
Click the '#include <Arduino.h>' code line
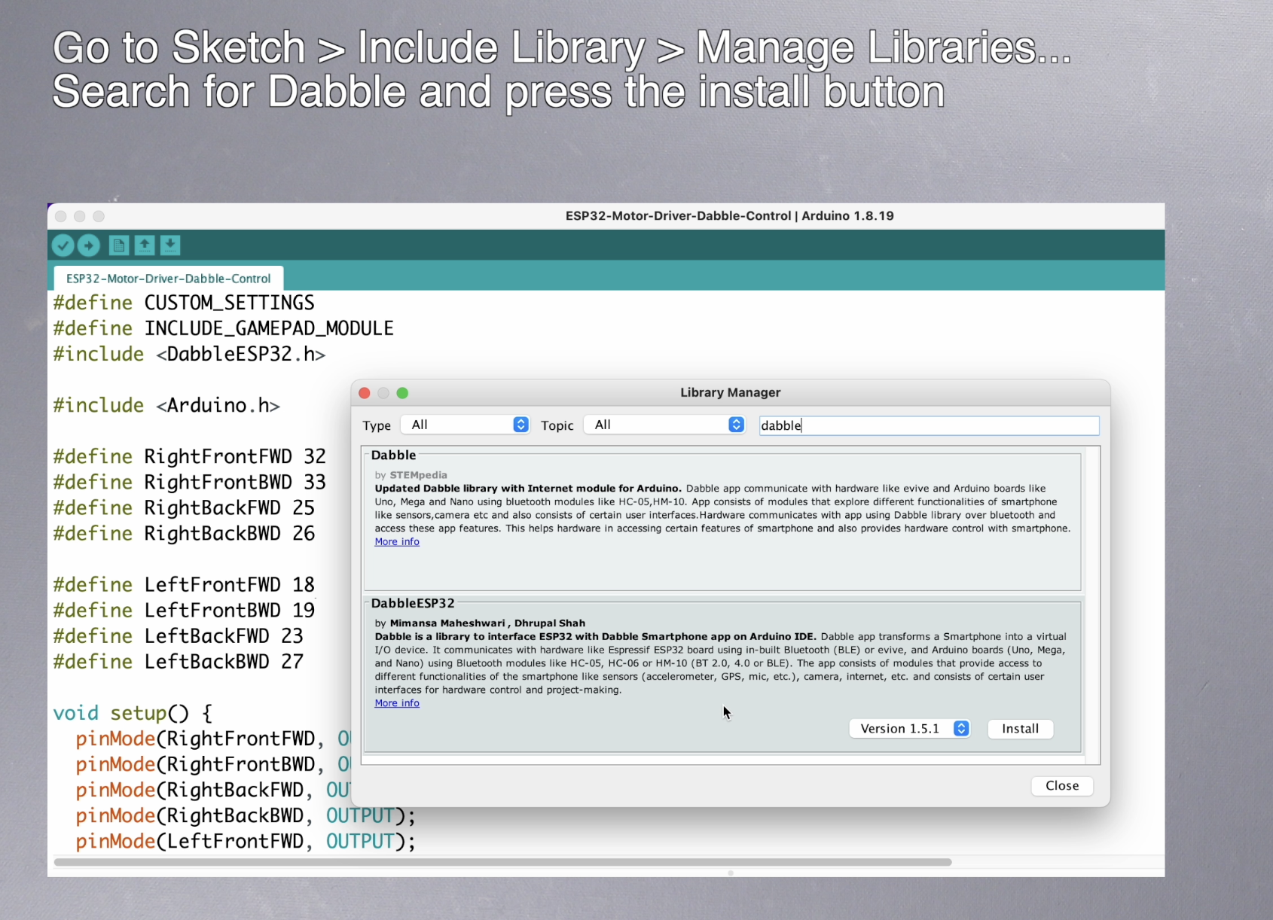coord(166,405)
